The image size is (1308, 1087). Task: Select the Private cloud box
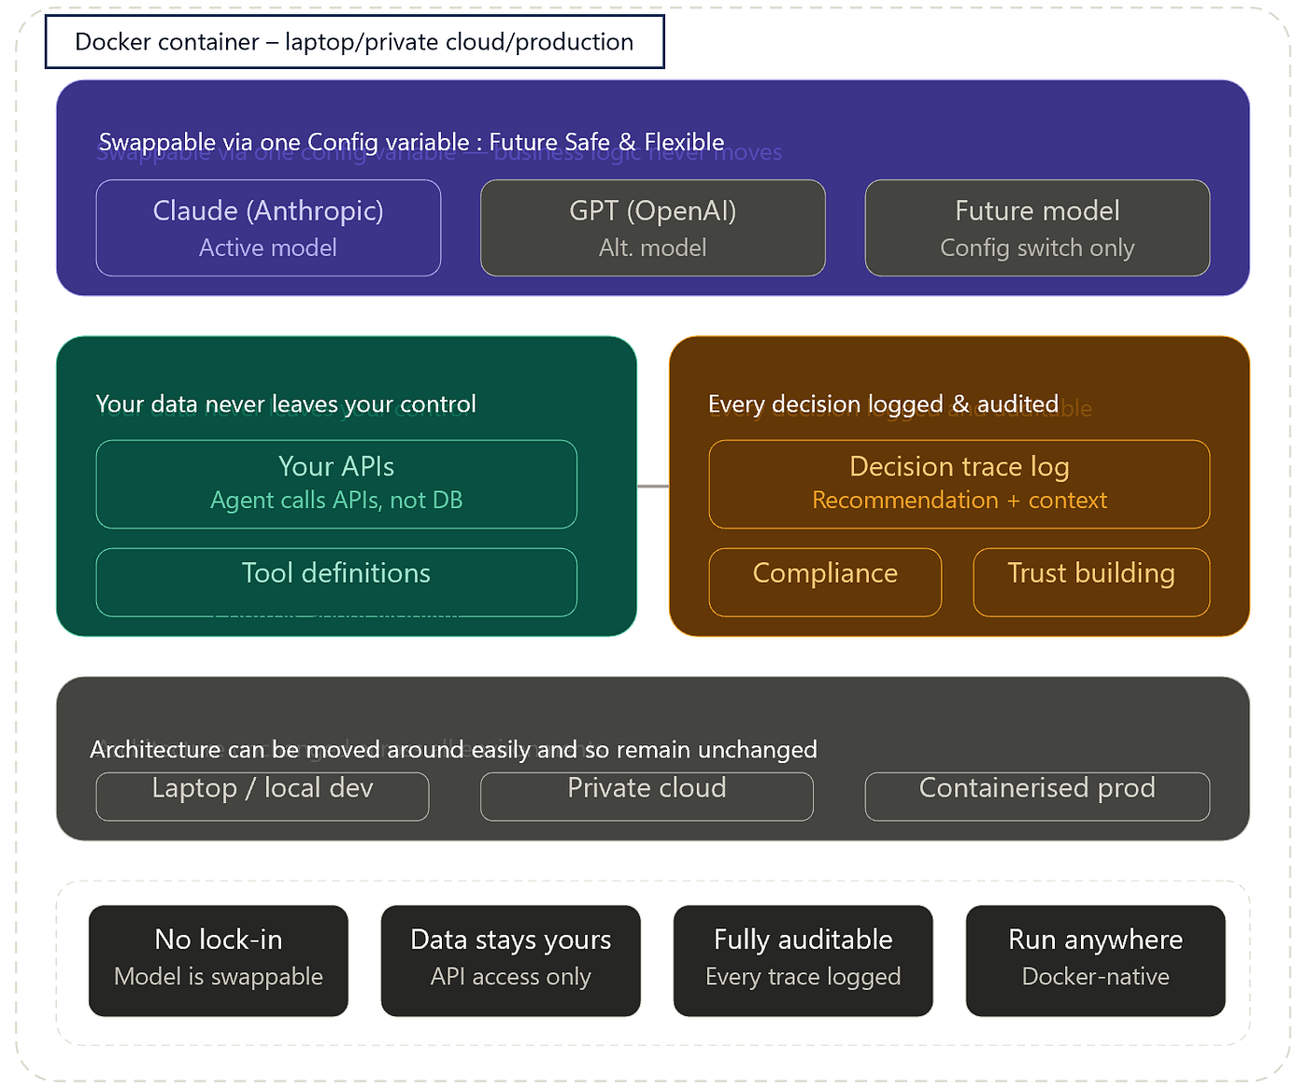pyautogui.click(x=647, y=797)
